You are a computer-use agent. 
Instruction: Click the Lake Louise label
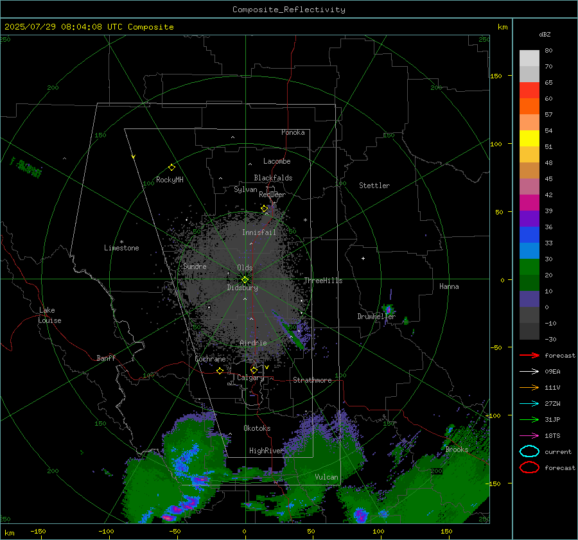pos(49,315)
